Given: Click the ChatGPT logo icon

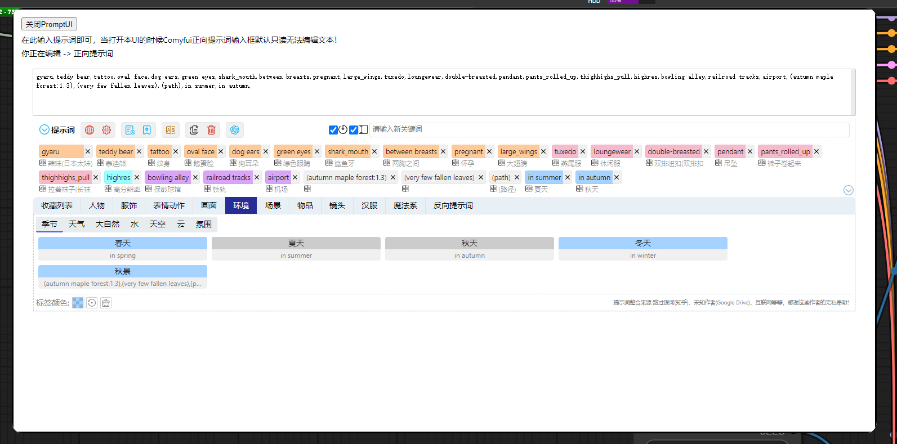Looking at the screenshot, I should [235, 130].
